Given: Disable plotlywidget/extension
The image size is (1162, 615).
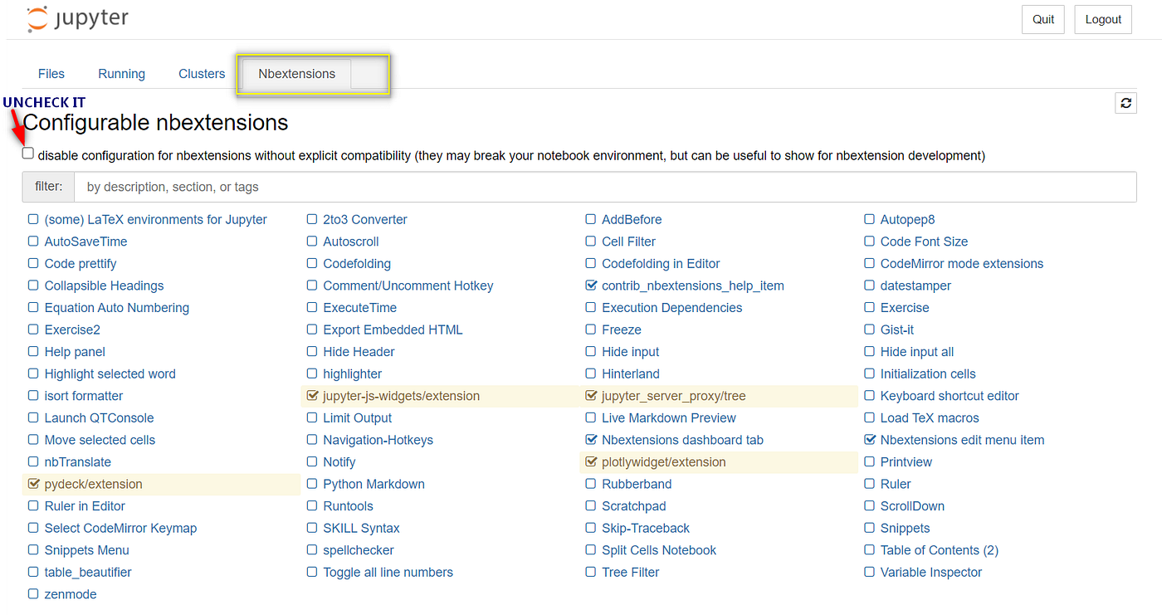Looking at the screenshot, I should 590,461.
